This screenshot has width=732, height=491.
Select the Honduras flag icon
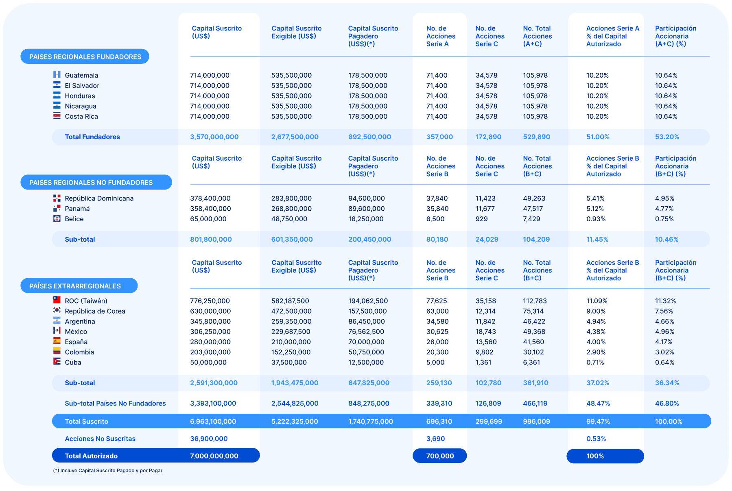(57, 96)
